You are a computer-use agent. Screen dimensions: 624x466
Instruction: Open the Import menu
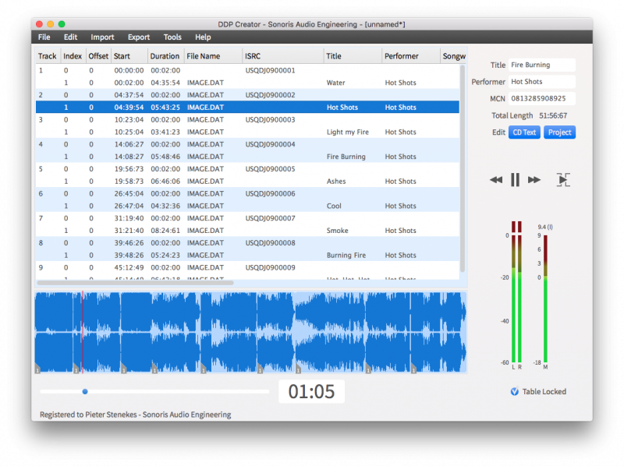(x=102, y=37)
